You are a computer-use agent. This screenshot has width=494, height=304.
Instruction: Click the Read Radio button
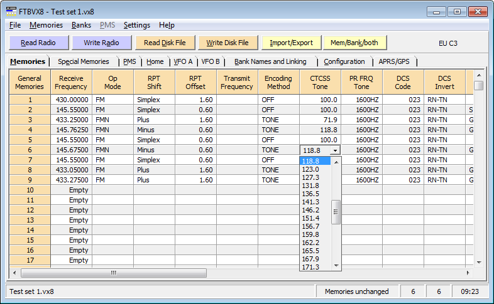click(39, 43)
